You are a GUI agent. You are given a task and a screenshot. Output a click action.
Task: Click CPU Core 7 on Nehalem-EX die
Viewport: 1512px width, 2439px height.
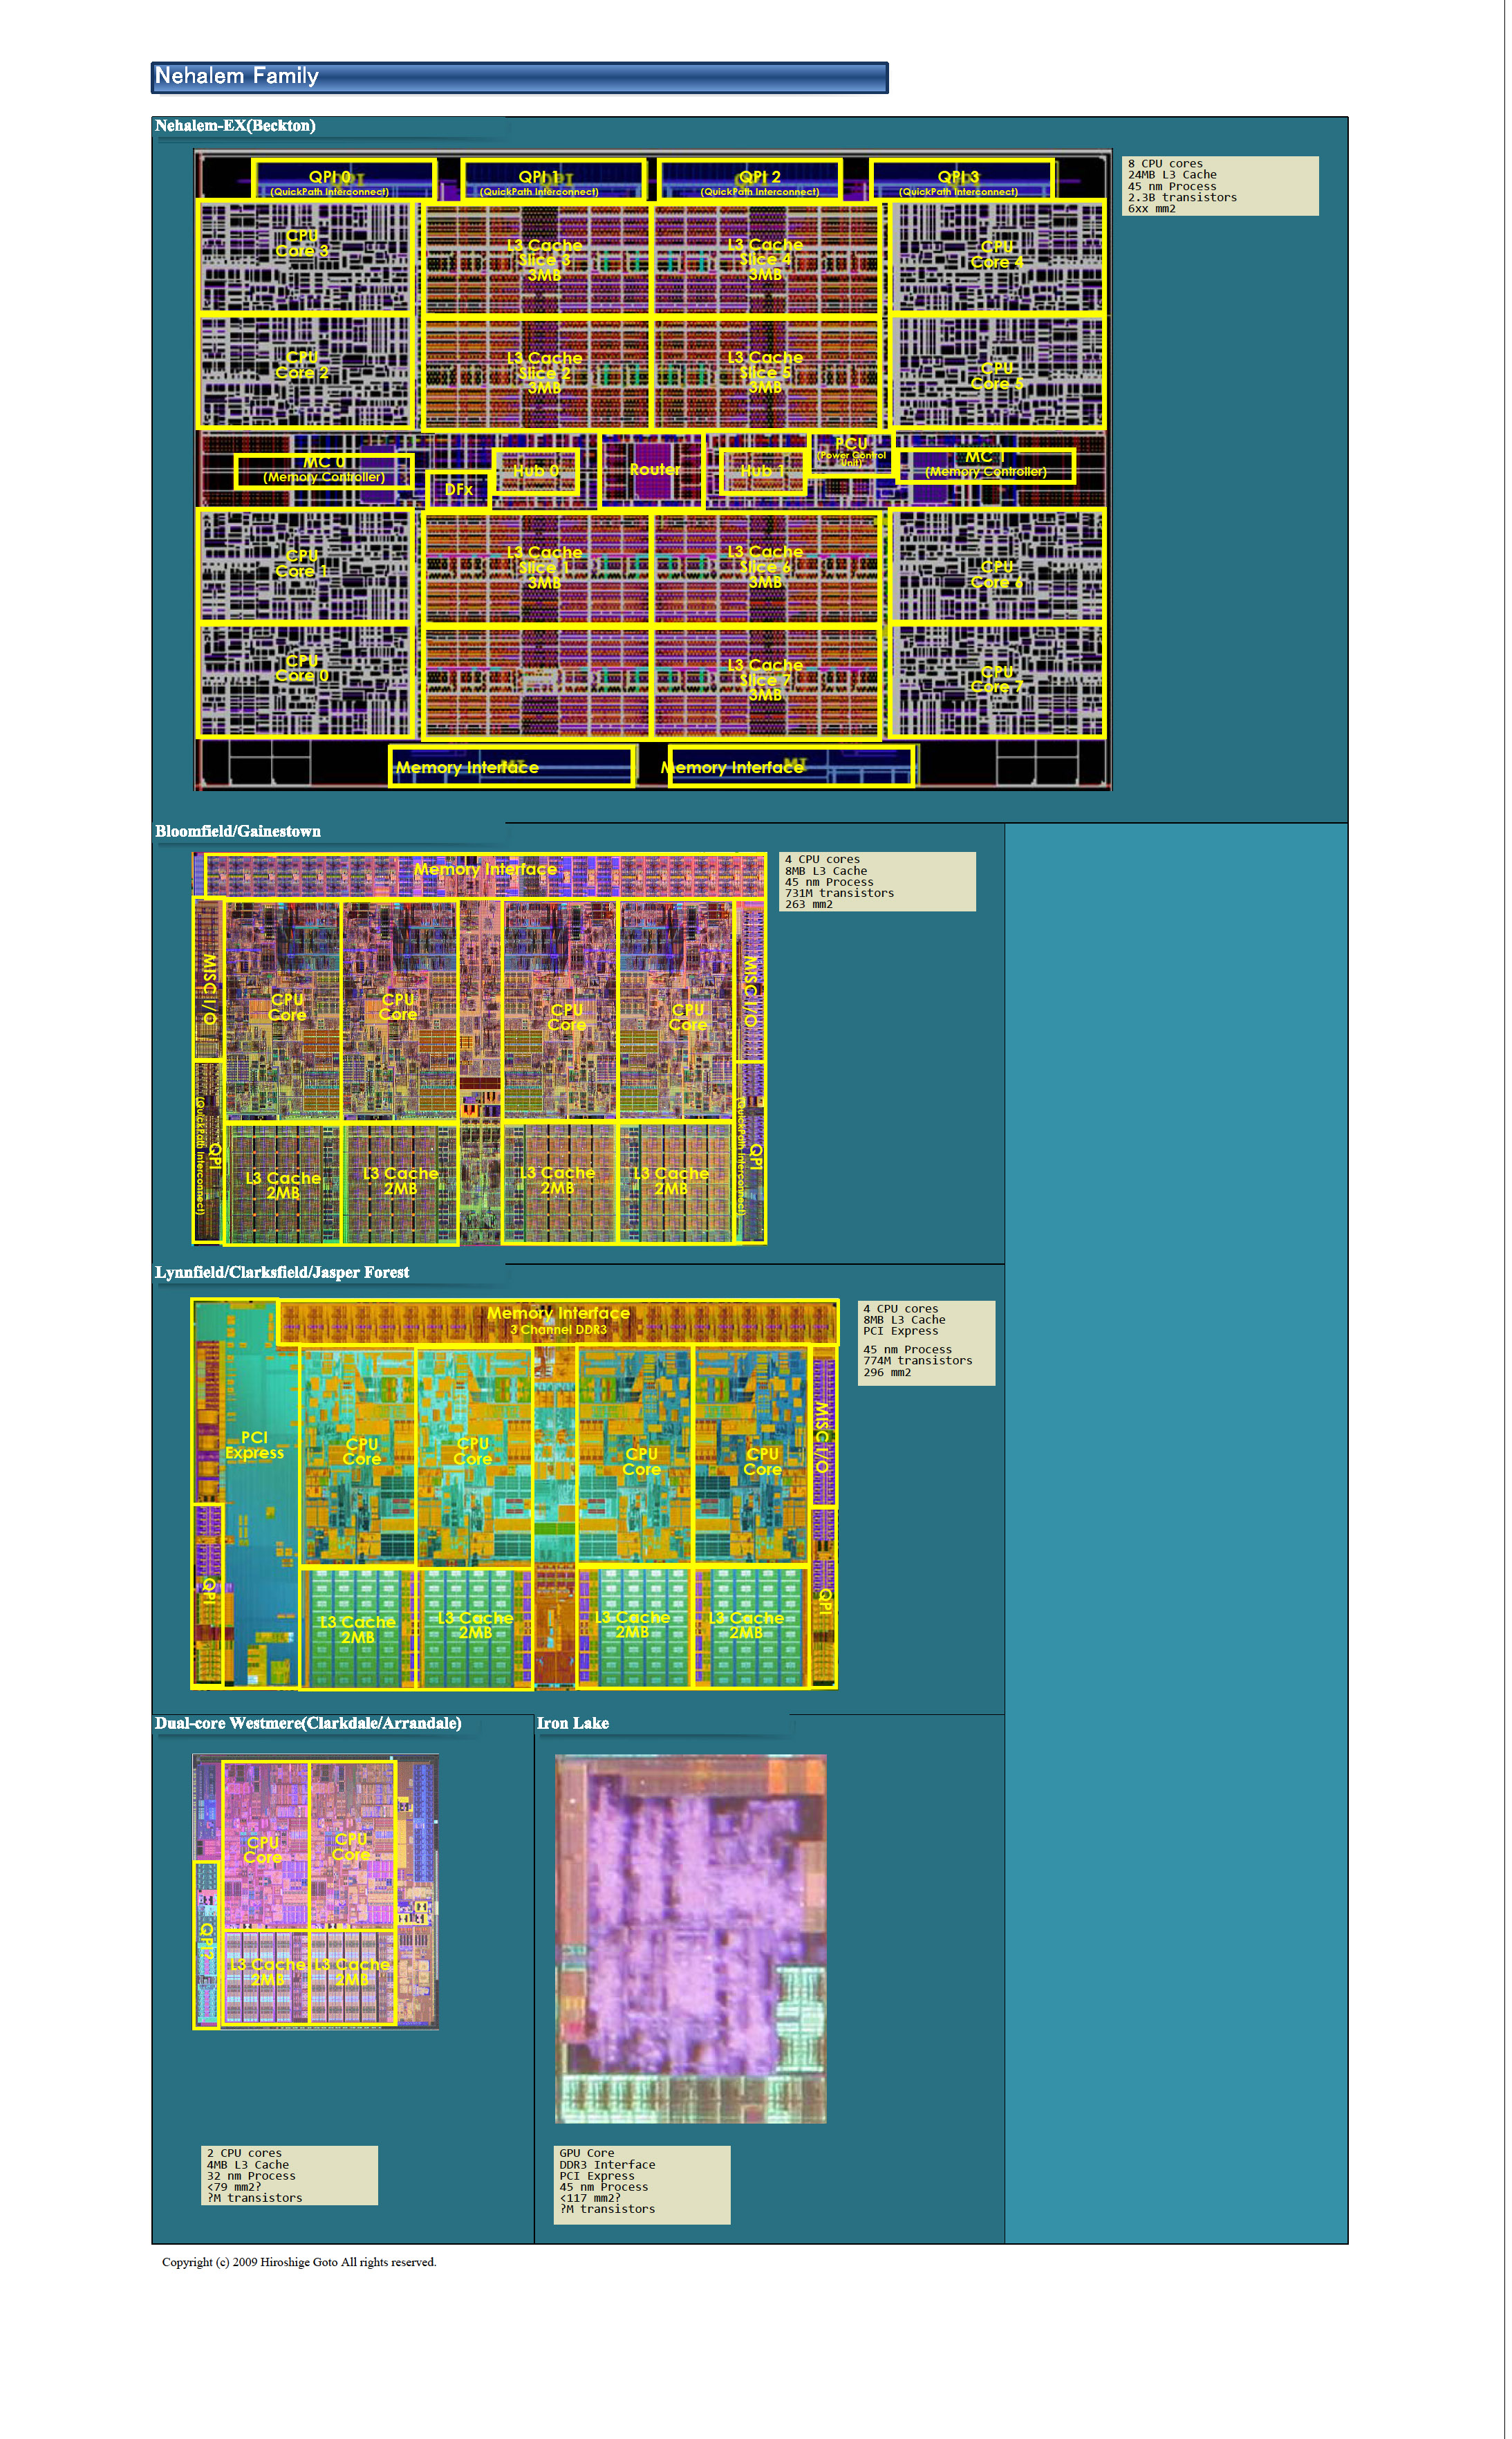pos(997,680)
